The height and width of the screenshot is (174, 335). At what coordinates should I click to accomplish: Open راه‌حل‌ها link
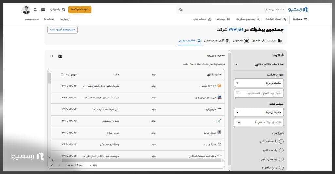[x=65, y=19]
